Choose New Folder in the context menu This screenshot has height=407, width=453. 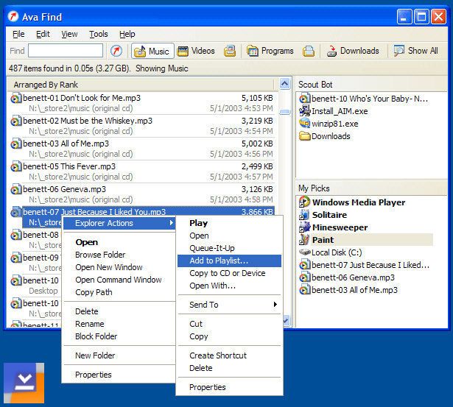(x=119, y=355)
